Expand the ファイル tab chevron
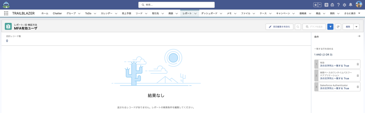 [x=254, y=14]
